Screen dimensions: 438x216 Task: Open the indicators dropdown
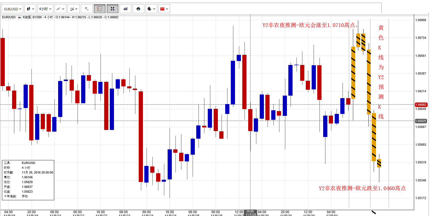pyautogui.click(x=74, y=9)
